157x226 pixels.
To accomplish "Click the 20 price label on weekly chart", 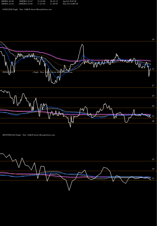I will 153,121.
